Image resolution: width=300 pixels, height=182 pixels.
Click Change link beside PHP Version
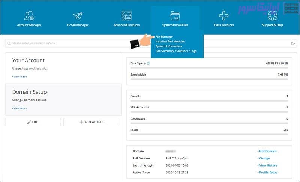coord(264,158)
